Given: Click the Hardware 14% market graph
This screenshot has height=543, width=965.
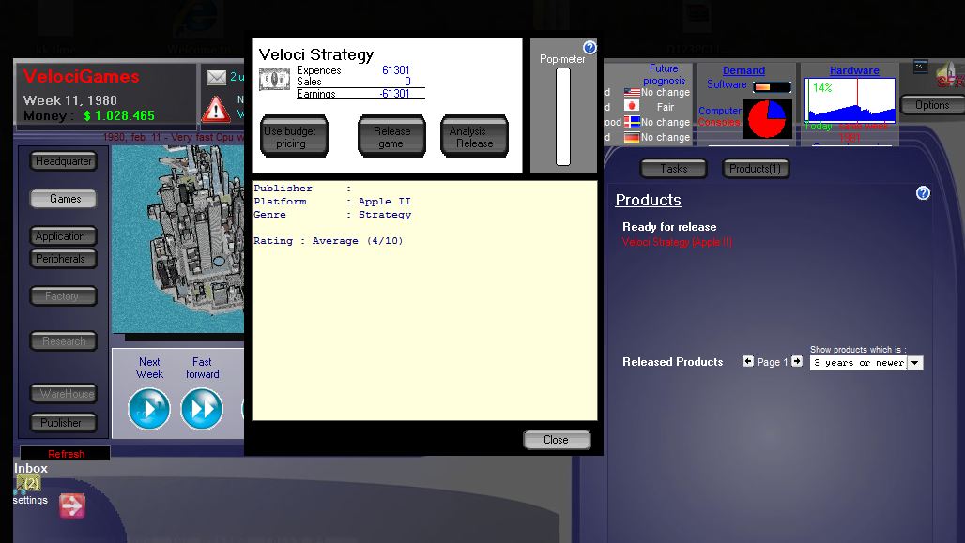Looking at the screenshot, I should point(850,99).
